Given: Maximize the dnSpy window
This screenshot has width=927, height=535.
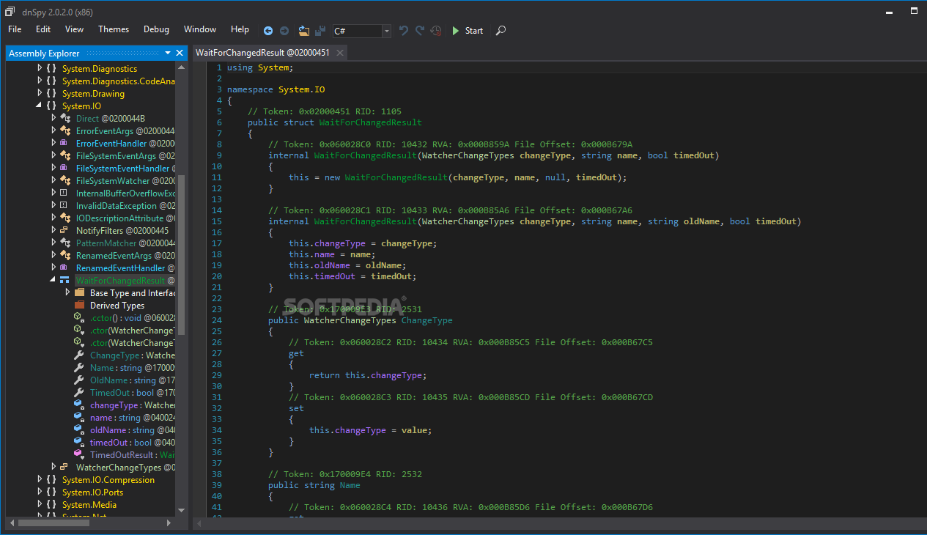Looking at the screenshot, I should point(914,11).
